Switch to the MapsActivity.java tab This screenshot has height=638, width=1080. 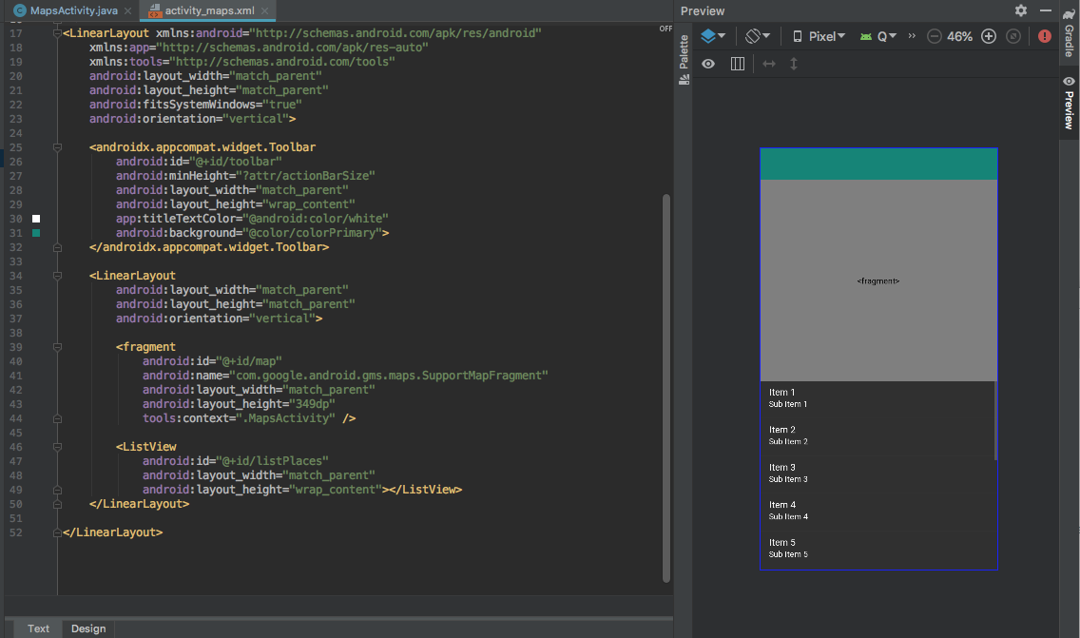[x=67, y=10]
